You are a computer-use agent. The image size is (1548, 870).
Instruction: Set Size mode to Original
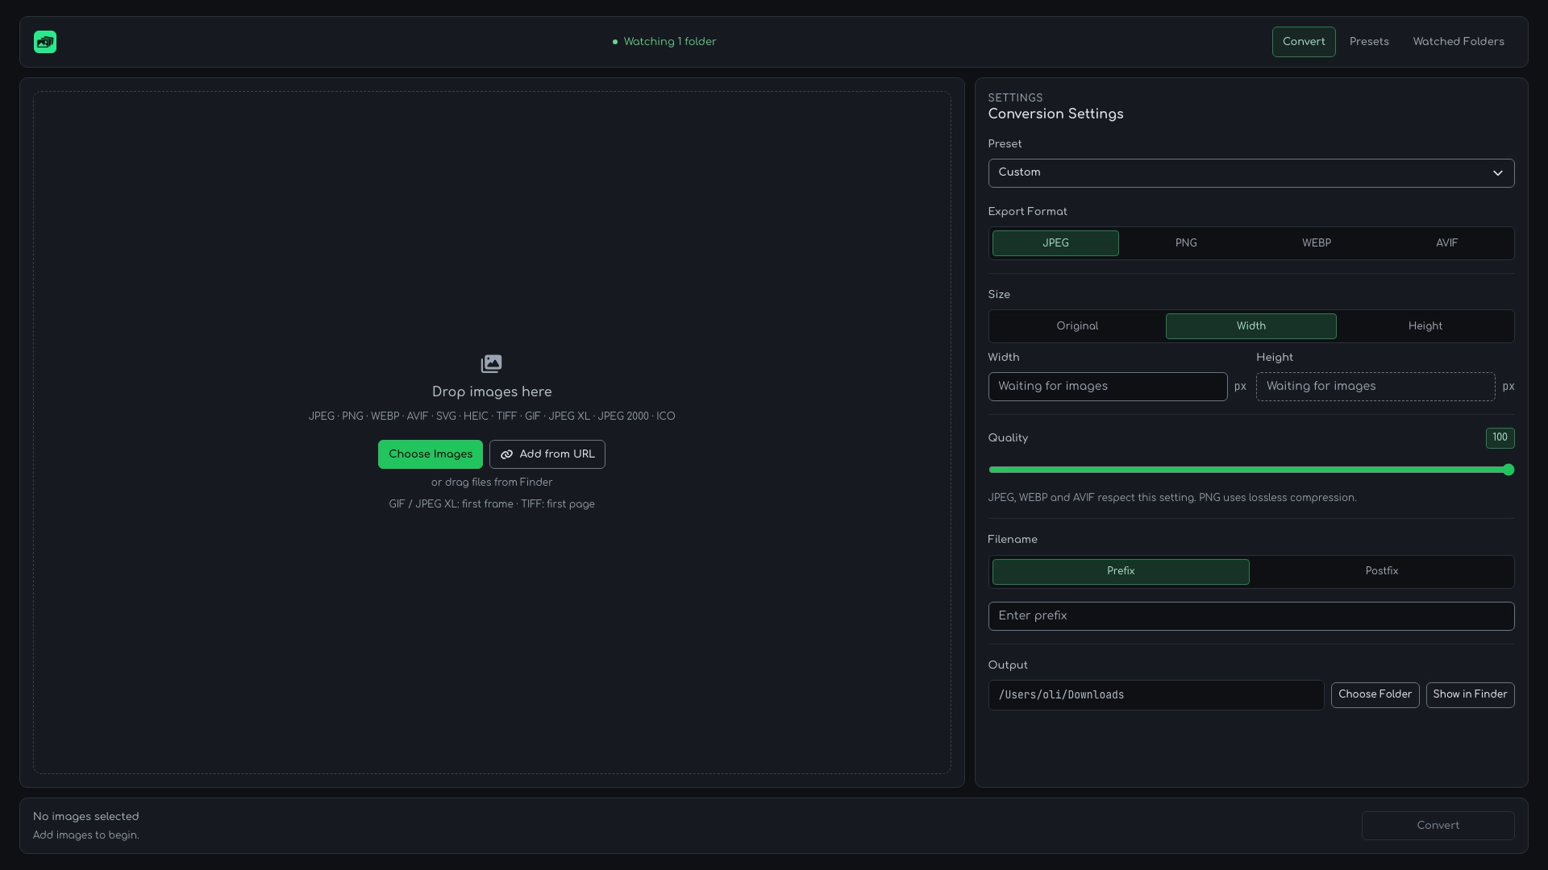[x=1077, y=326]
